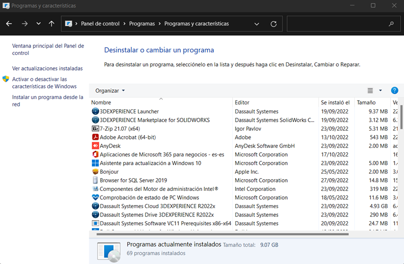Select the Programas breadcrumb
Screen dimensions: 404x264
coord(142,24)
